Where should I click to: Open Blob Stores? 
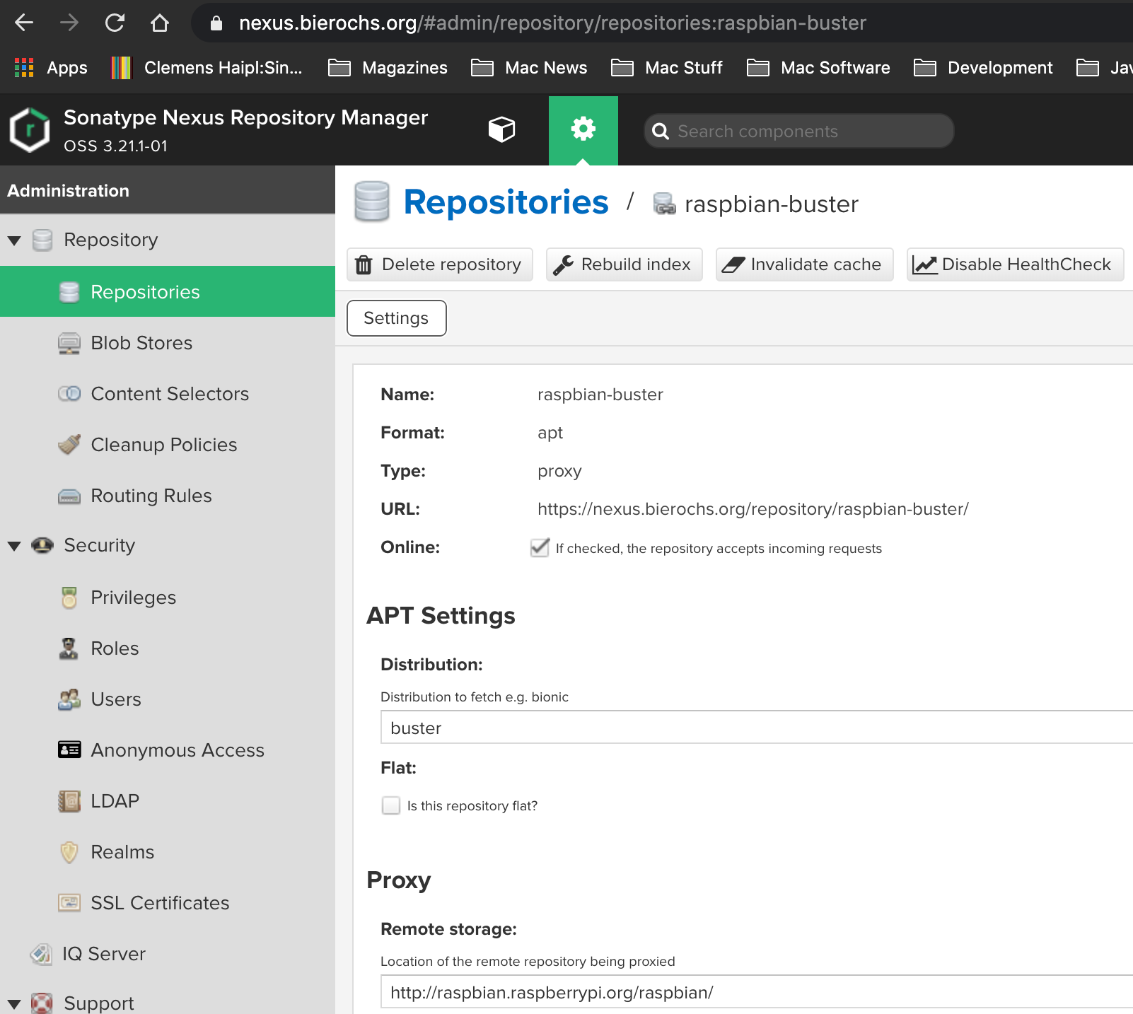tap(141, 343)
